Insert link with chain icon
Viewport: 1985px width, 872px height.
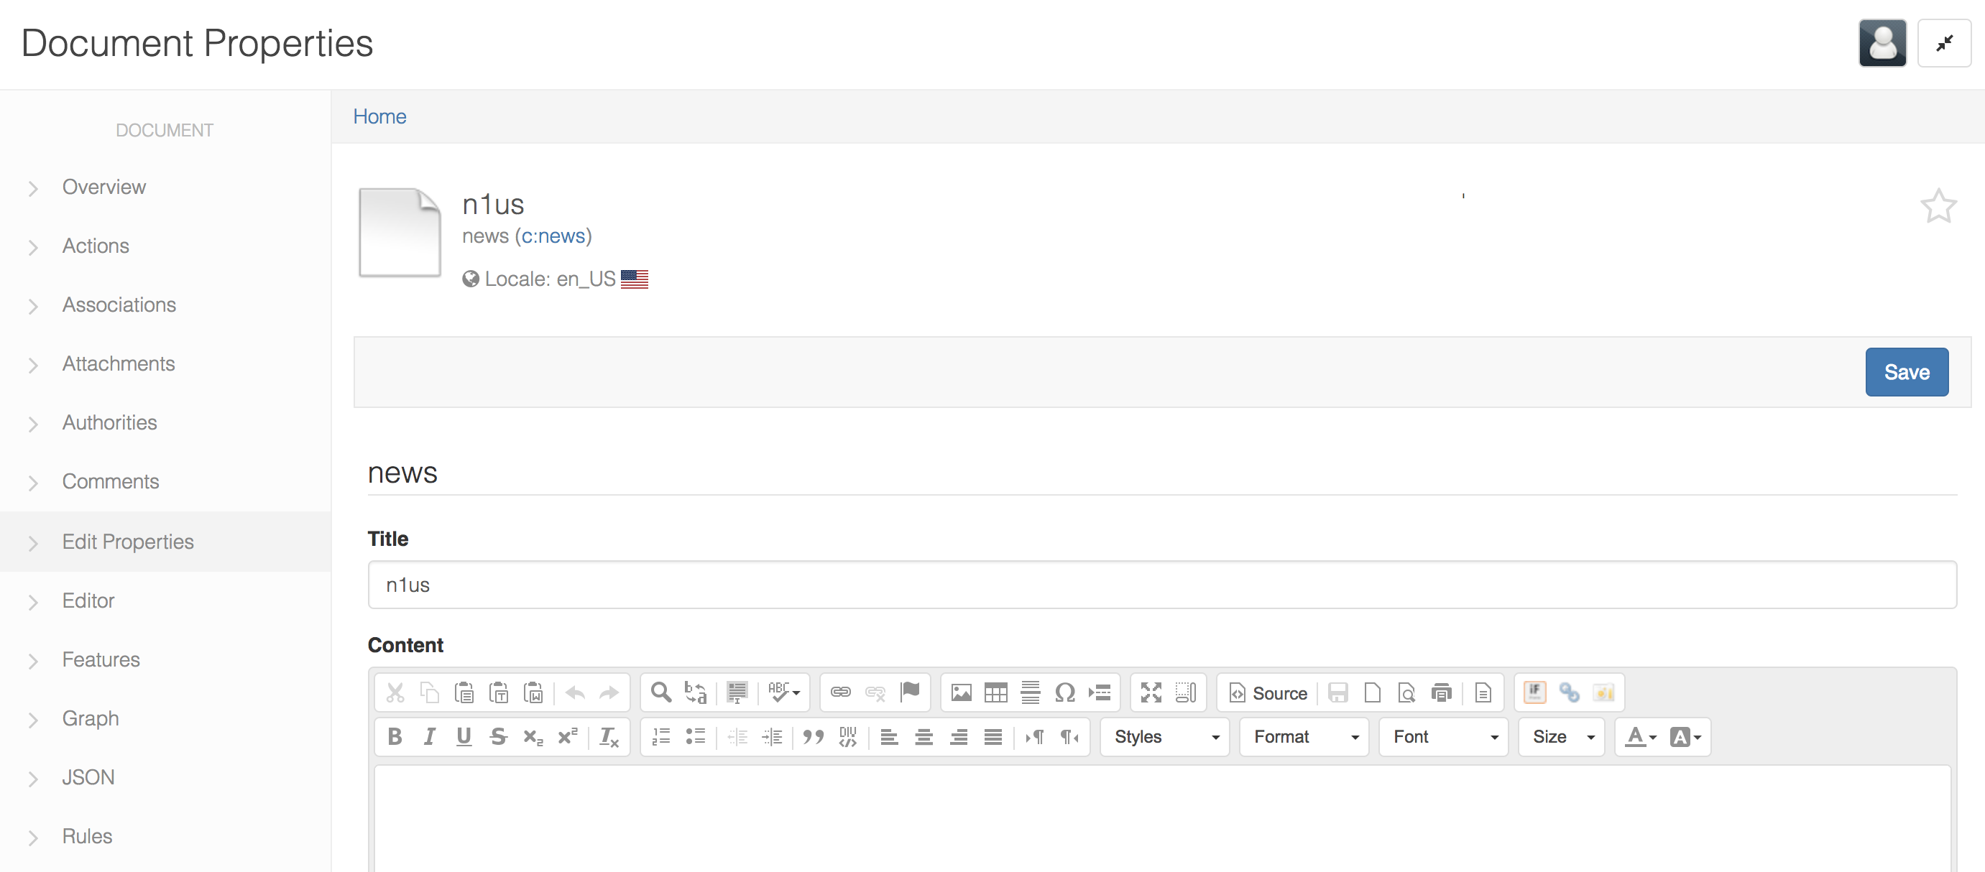[x=840, y=693]
